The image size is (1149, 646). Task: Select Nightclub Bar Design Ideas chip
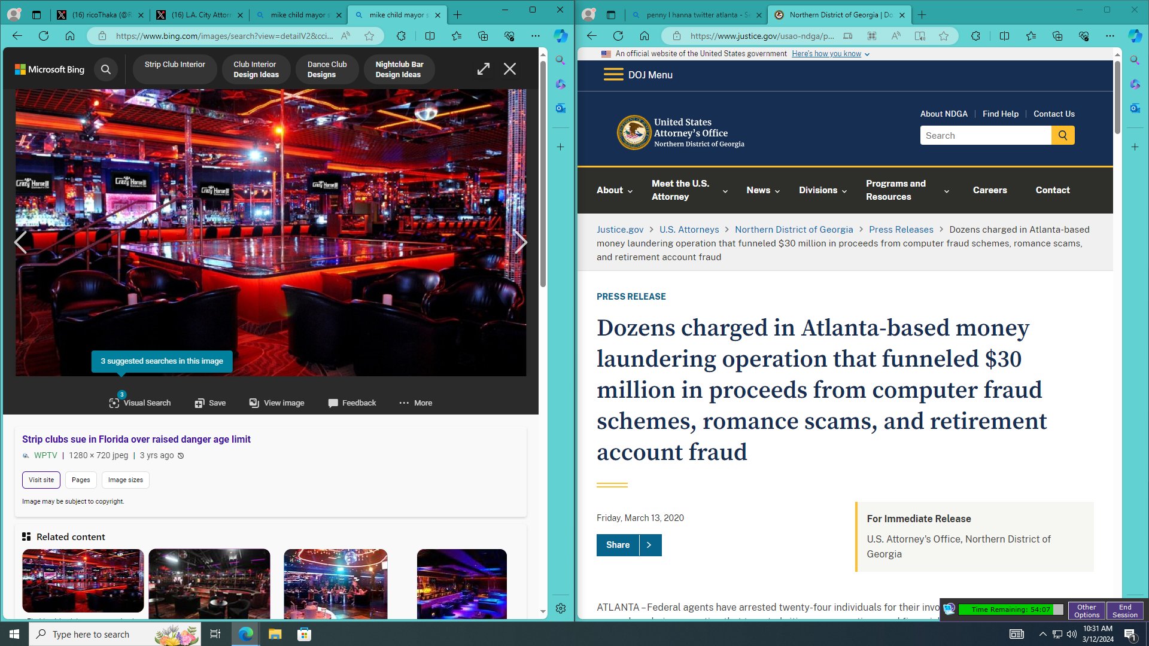399,69
